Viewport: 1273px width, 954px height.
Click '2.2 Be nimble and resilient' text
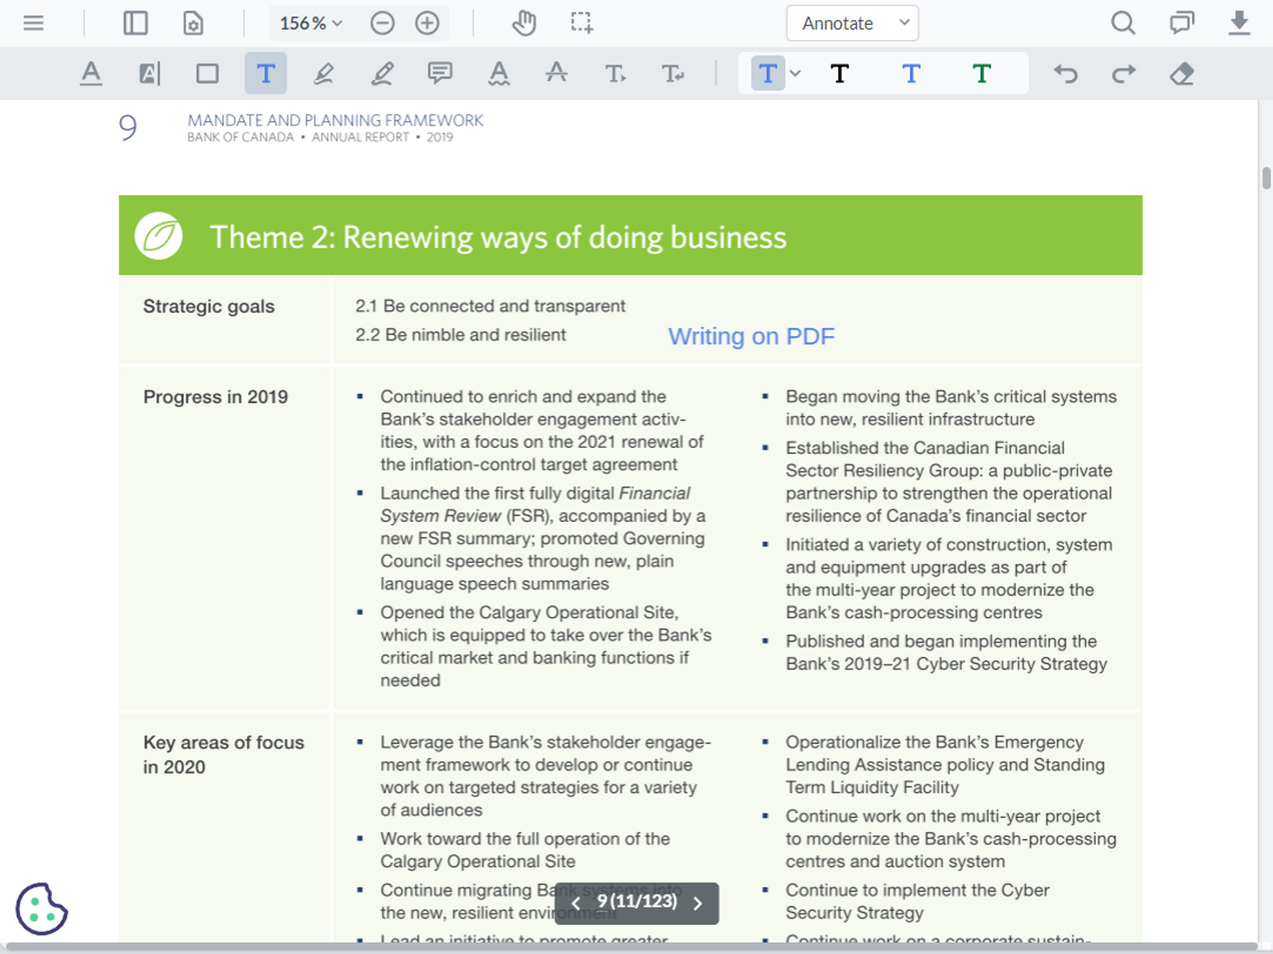(x=460, y=334)
